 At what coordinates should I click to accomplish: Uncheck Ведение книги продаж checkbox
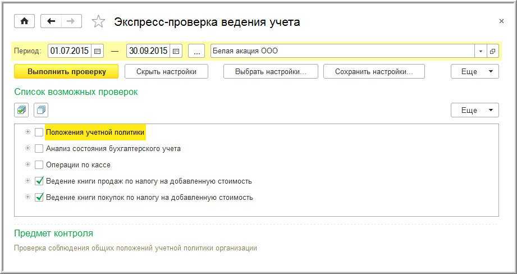39,181
